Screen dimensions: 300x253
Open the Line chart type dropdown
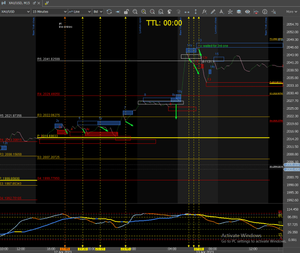point(80,12)
